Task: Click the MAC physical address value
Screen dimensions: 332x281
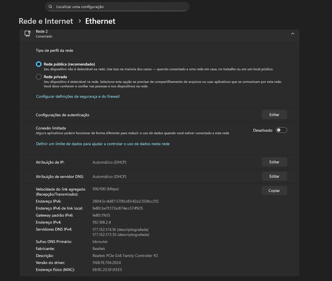Action: click(107, 269)
